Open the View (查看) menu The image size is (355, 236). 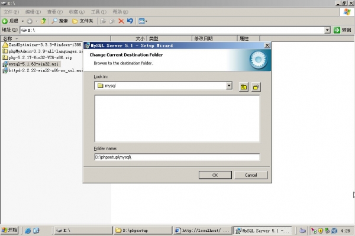pos(55,12)
